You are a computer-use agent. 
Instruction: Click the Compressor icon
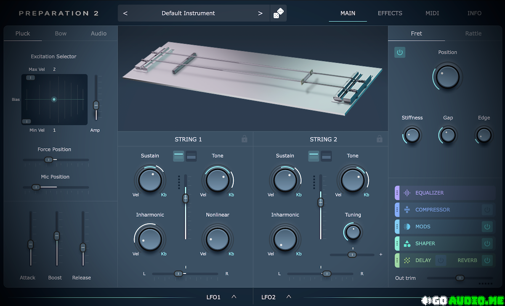click(407, 210)
